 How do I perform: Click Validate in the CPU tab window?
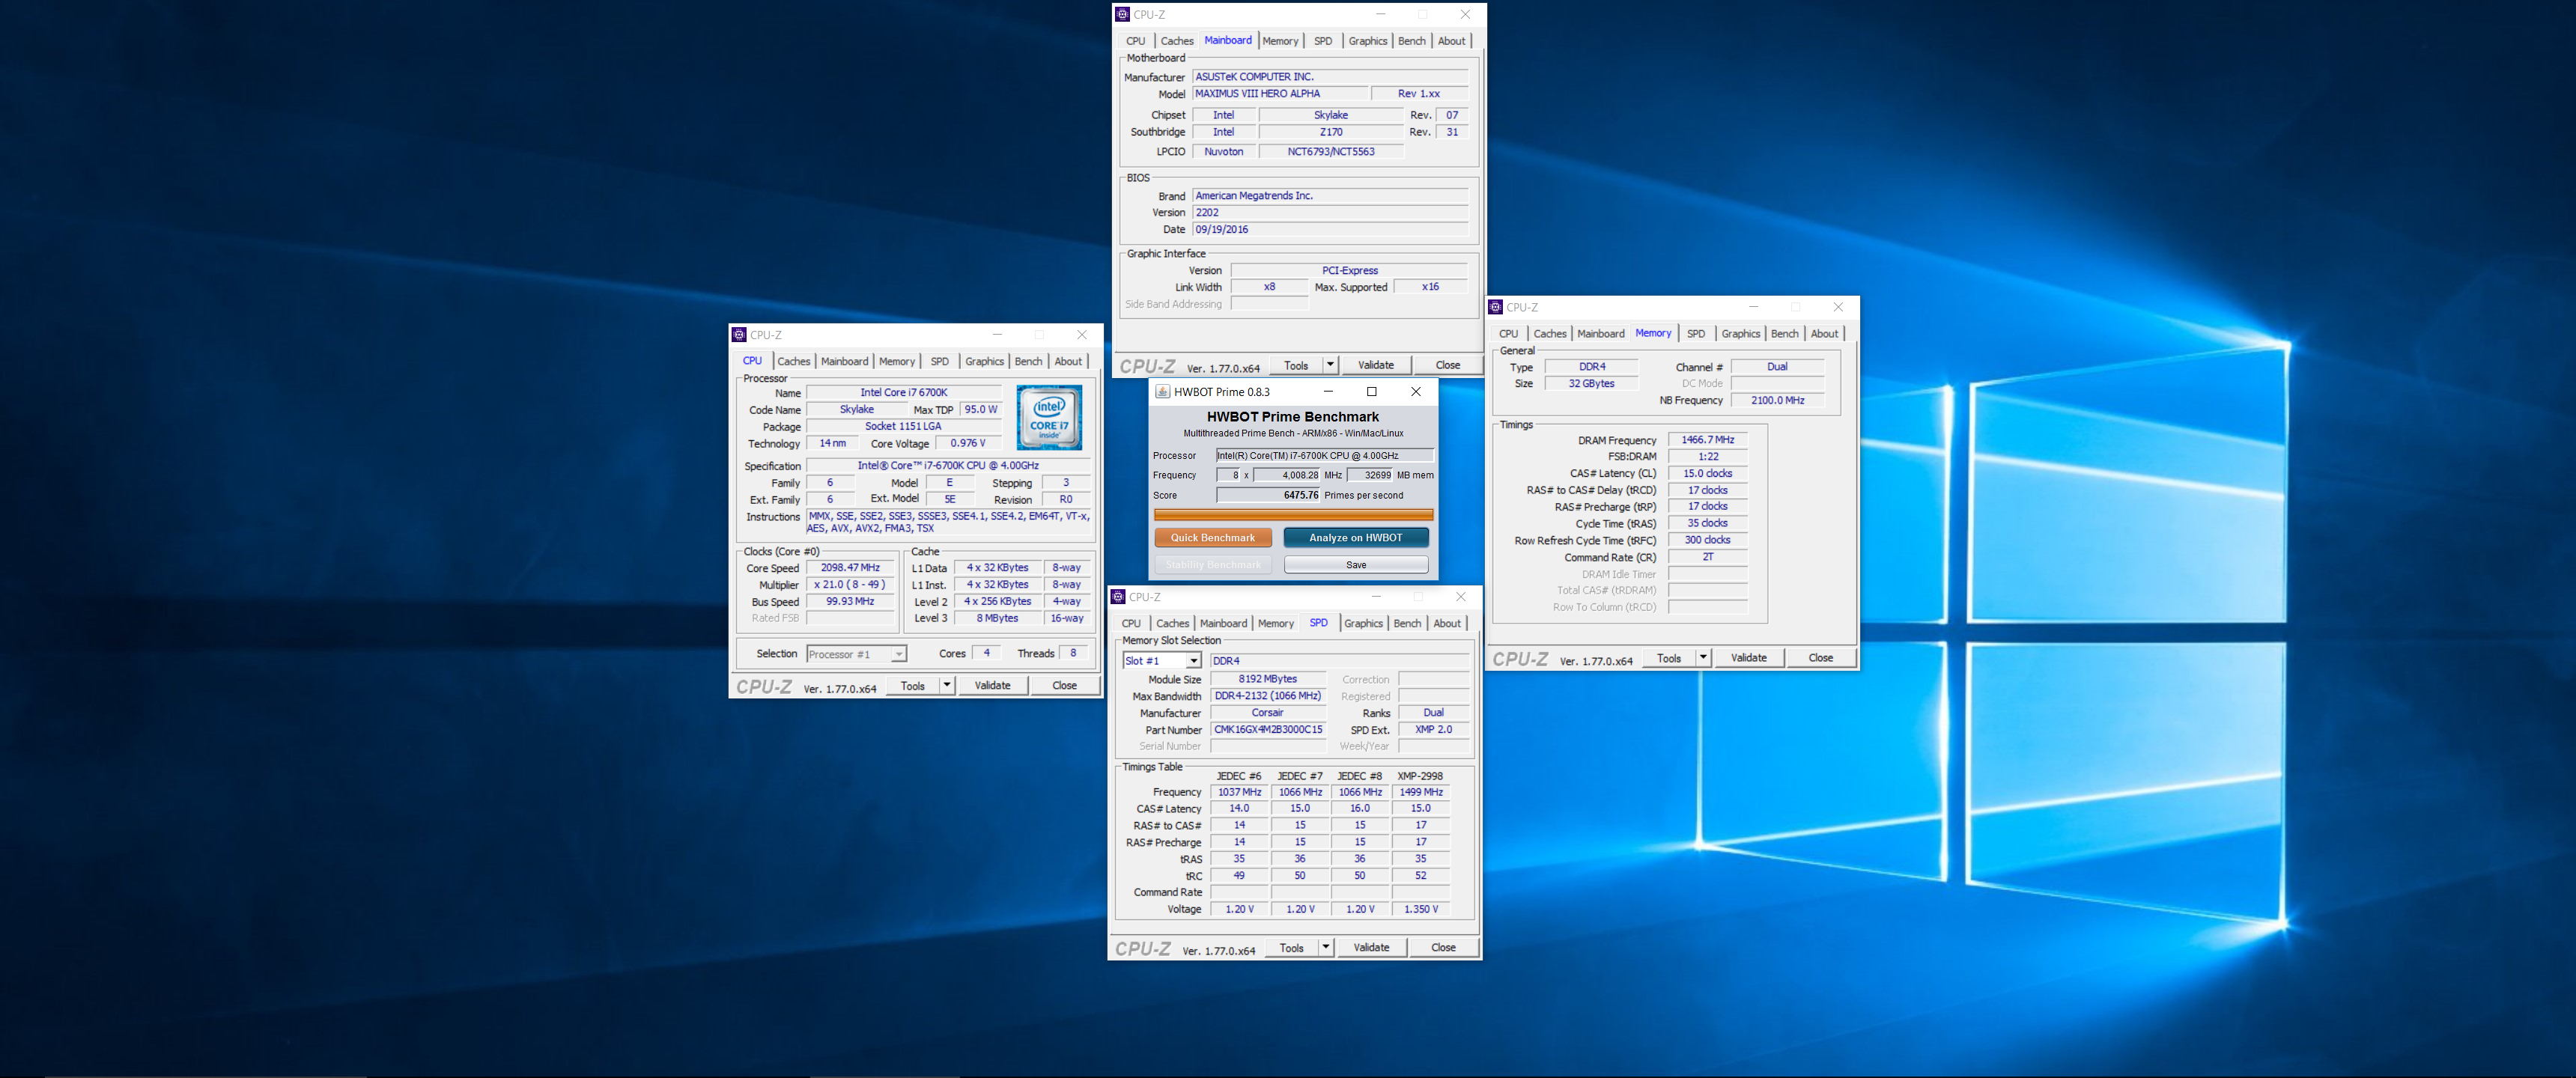pos(992,685)
